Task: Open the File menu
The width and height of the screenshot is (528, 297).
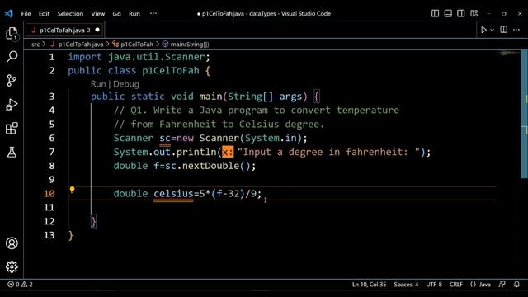Action: tap(26, 13)
